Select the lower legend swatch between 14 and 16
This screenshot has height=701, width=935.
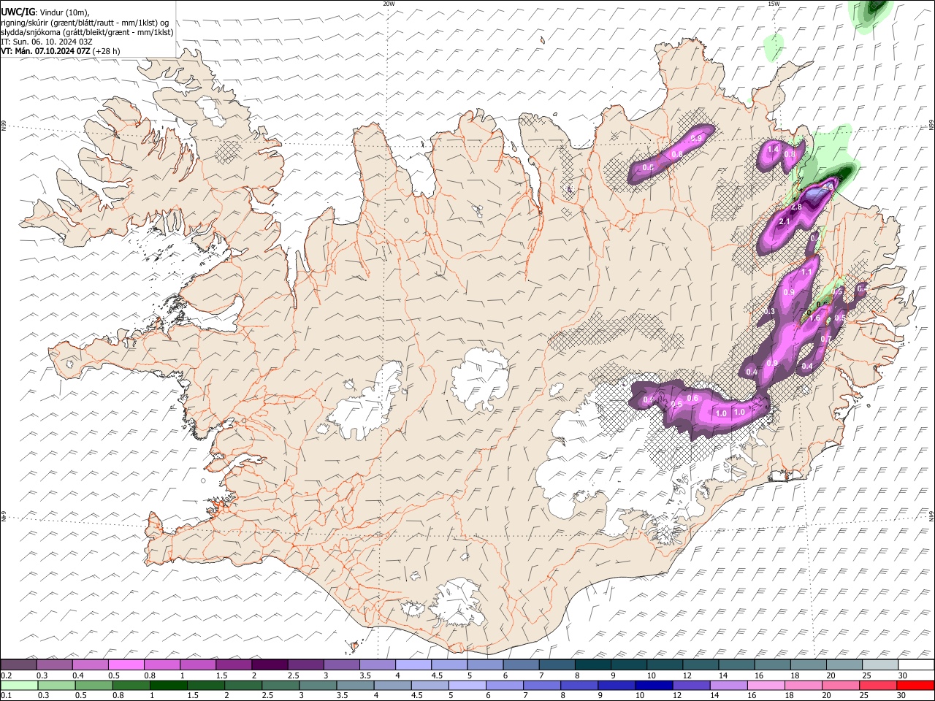pyautogui.click(x=728, y=685)
